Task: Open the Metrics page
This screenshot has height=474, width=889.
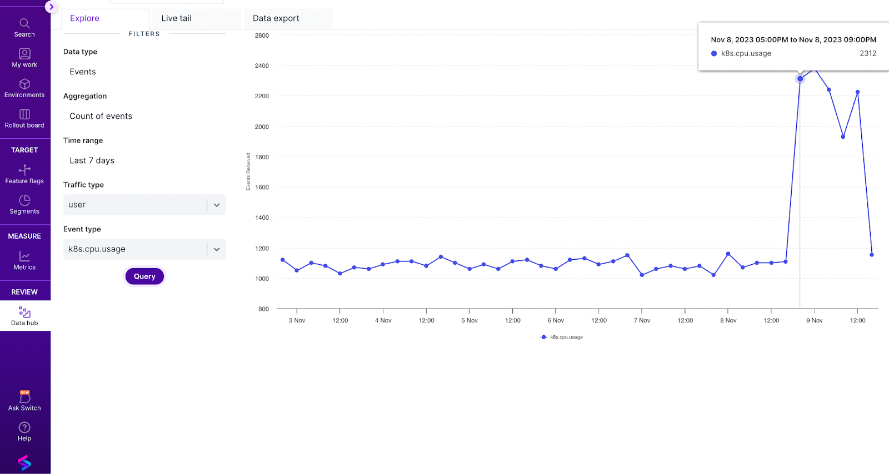Action: point(24,260)
